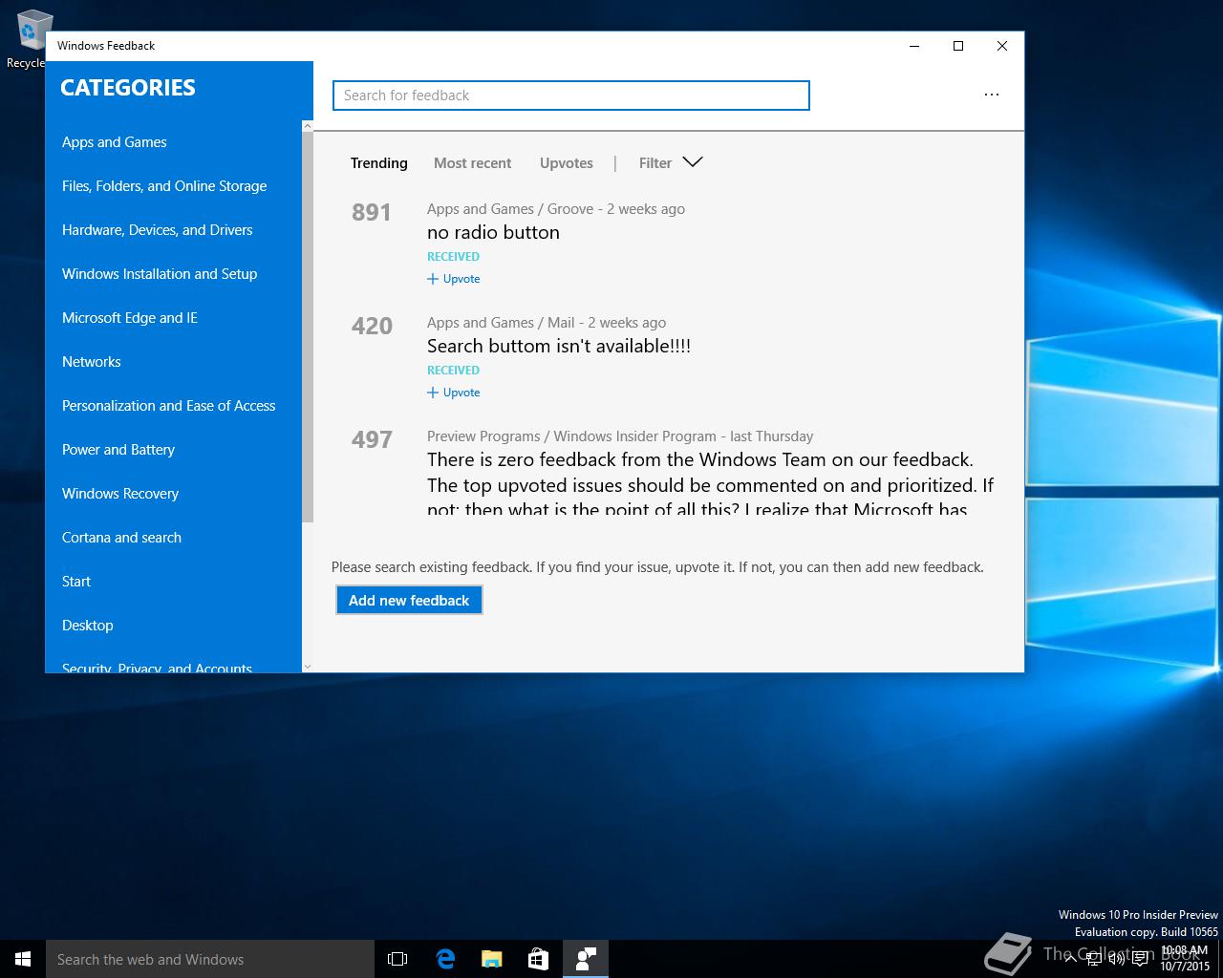Open the 'no radio button' feedback item
The height and width of the screenshot is (978, 1223).
click(x=493, y=232)
